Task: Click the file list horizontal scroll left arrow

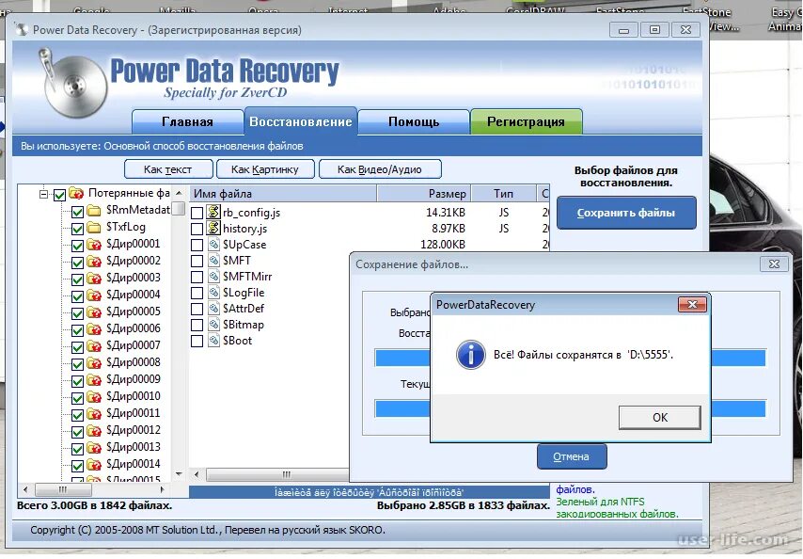Action: coord(197,474)
